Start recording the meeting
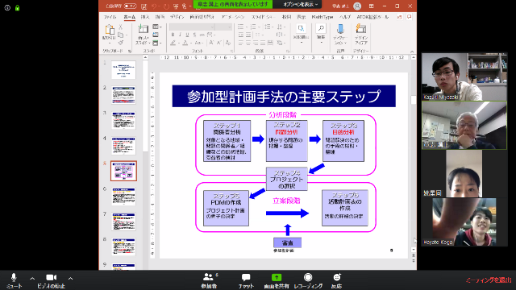The image size is (516, 290). [x=308, y=281]
